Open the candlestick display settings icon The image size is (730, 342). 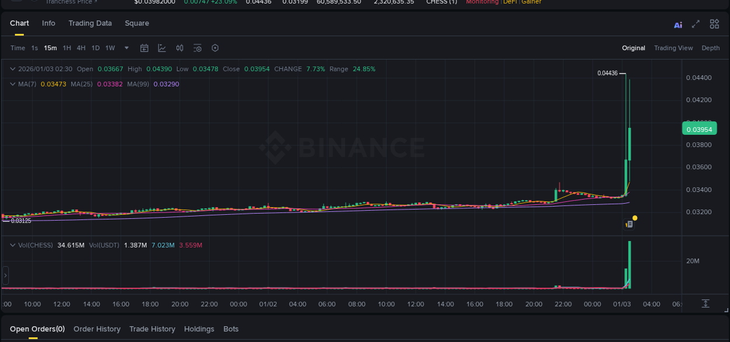(x=179, y=47)
